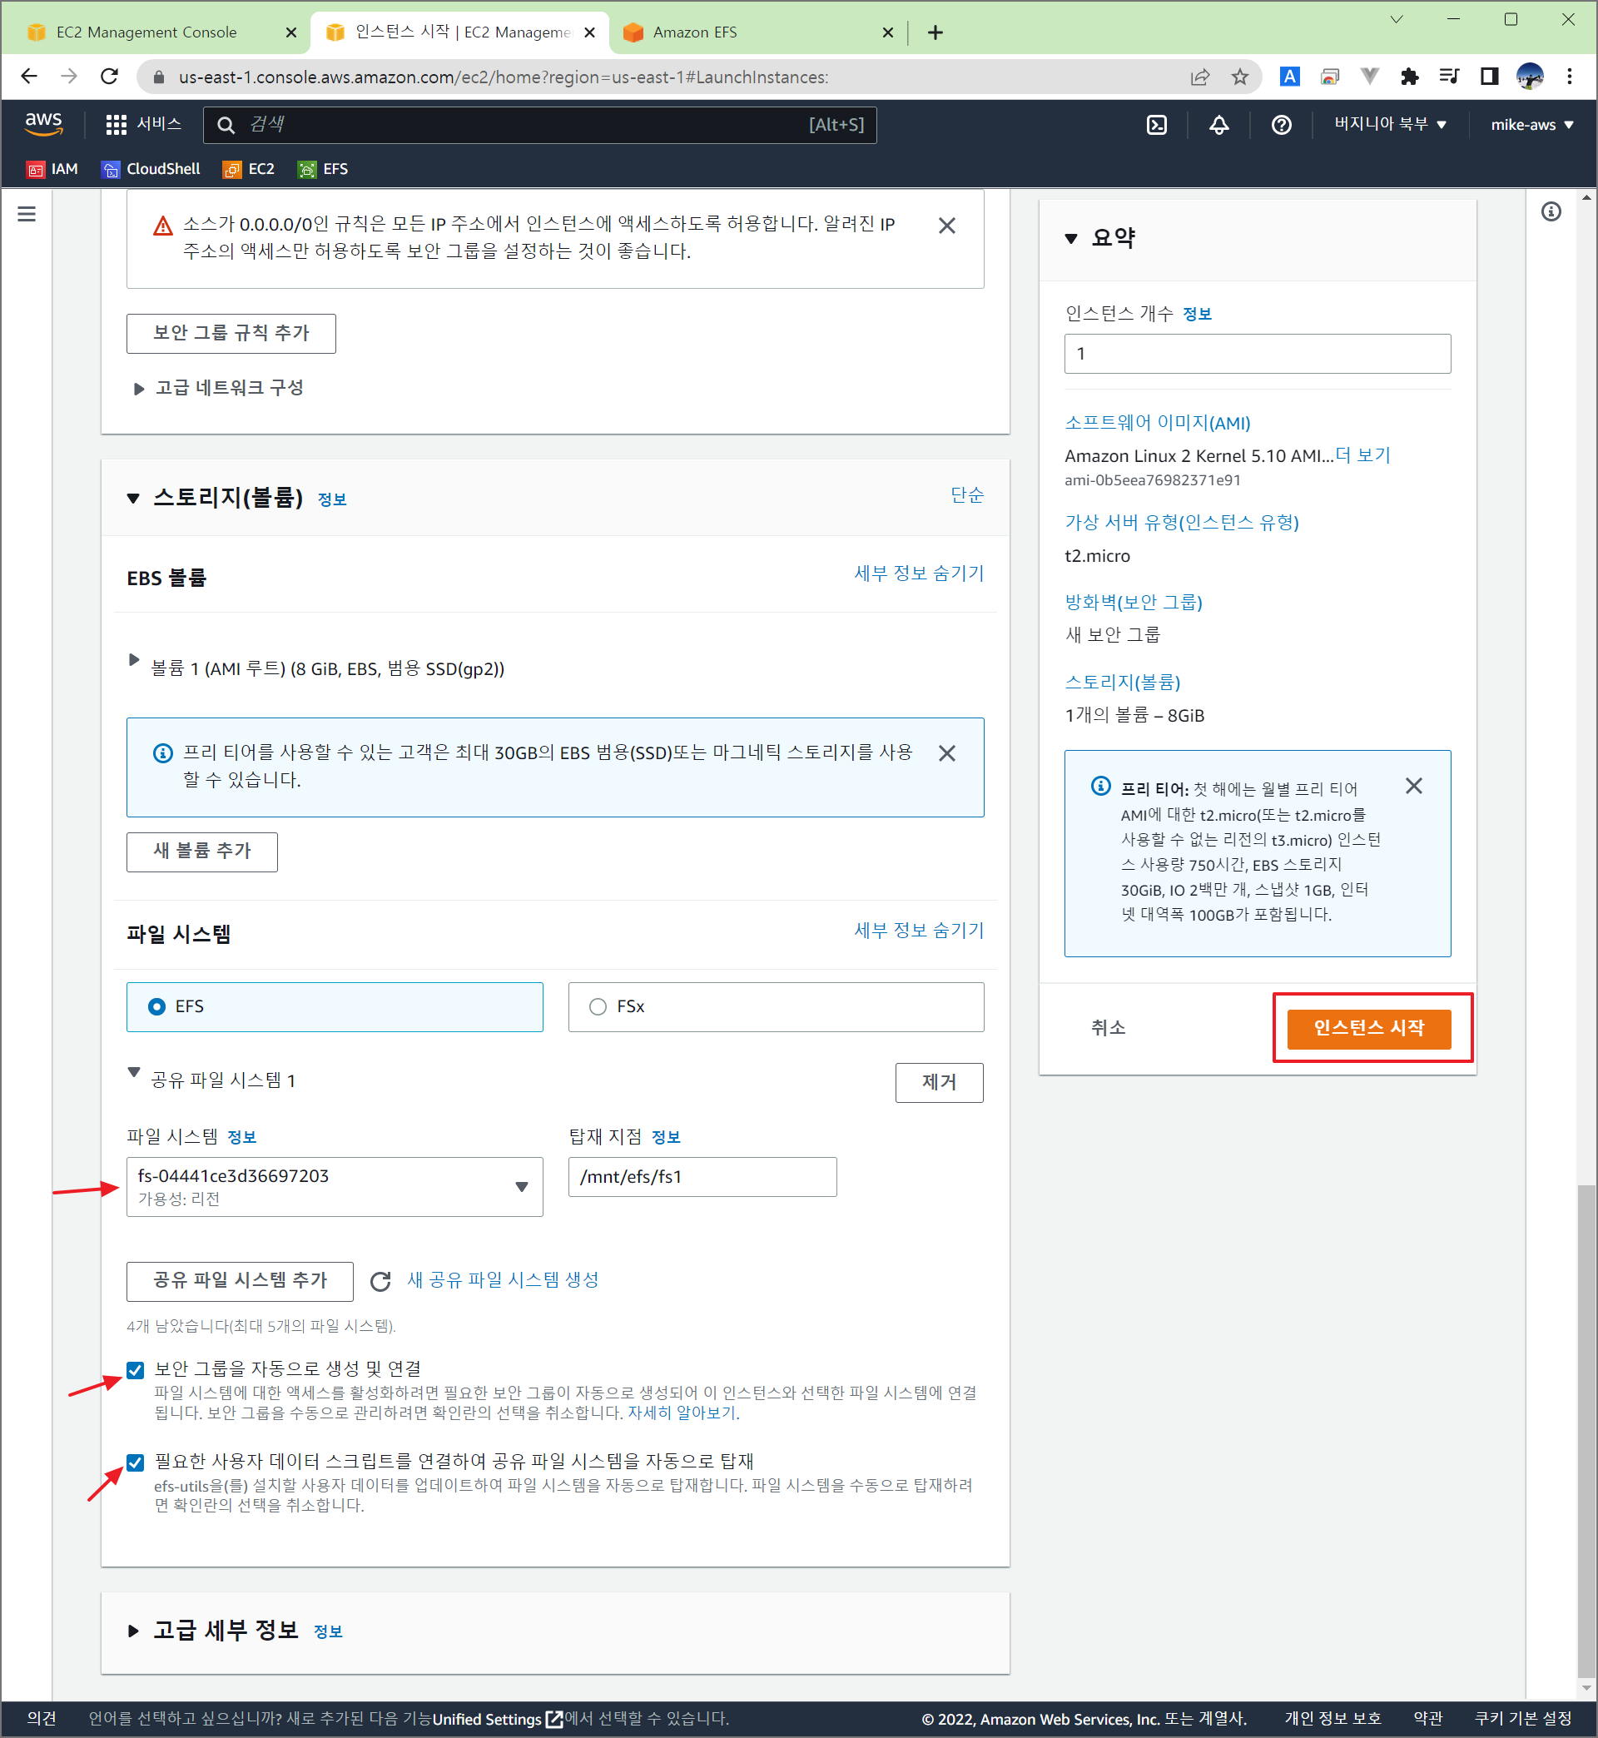The height and width of the screenshot is (1738, 1598).
Task: Click the EFS bookmark shortcut
Action: tap(324, 170)
